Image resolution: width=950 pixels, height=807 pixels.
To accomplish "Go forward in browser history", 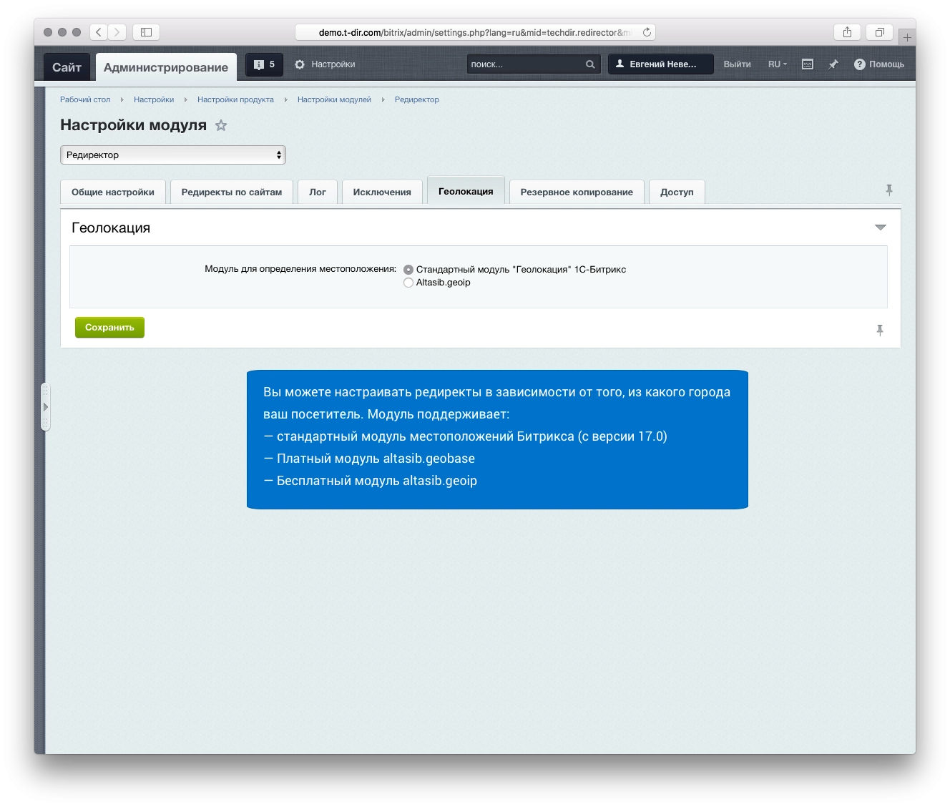I will pyautogui.click(x=117, y=32).
